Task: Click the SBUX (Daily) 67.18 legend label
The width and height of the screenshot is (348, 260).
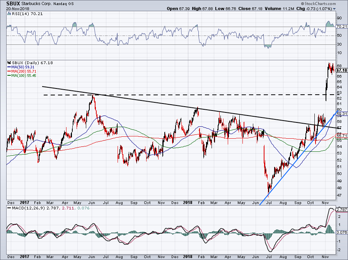Action: coord(32,63)
